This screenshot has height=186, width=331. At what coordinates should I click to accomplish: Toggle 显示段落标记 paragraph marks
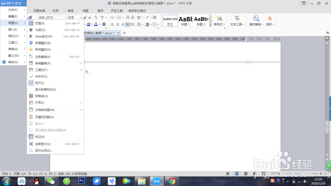[x=55, y=89]
